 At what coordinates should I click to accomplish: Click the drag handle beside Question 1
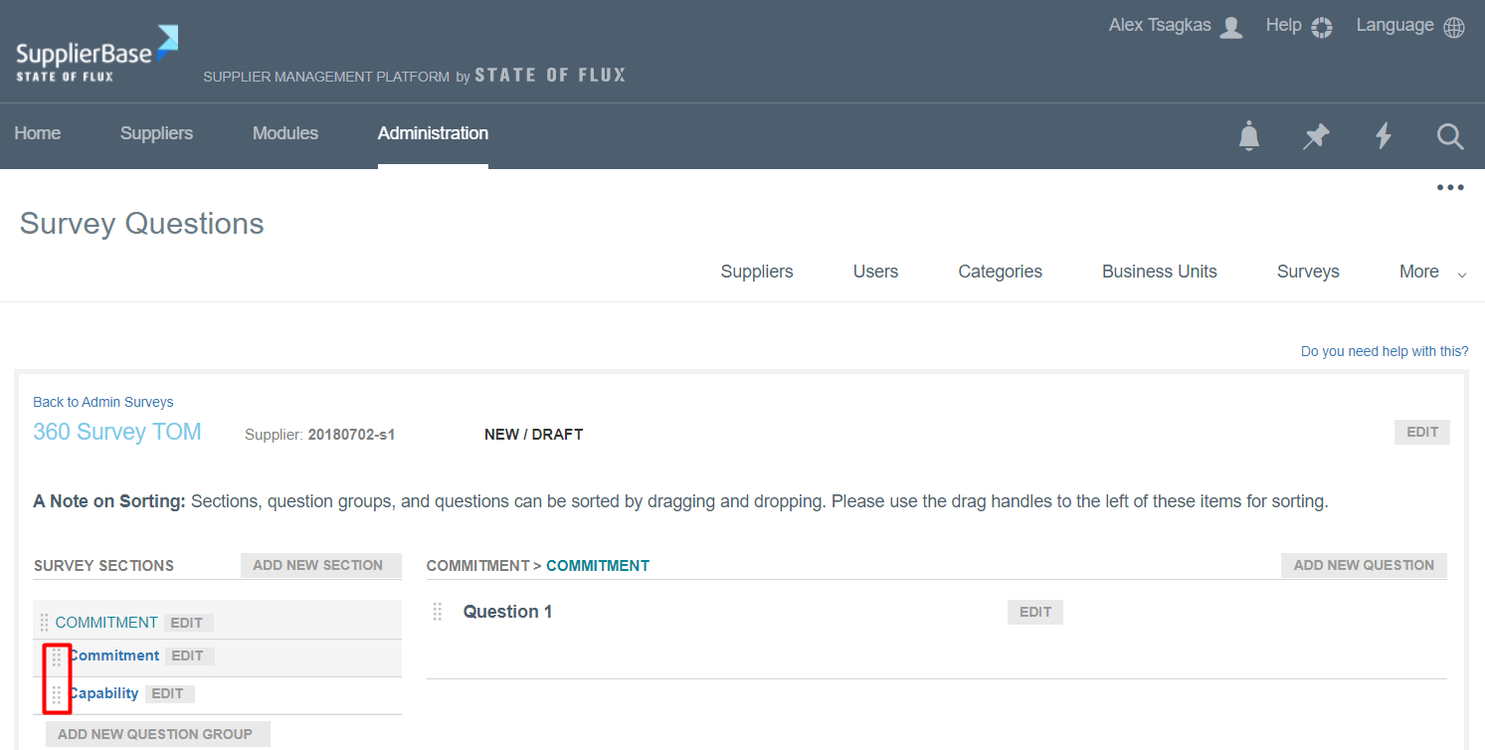[x=437, y=612]
